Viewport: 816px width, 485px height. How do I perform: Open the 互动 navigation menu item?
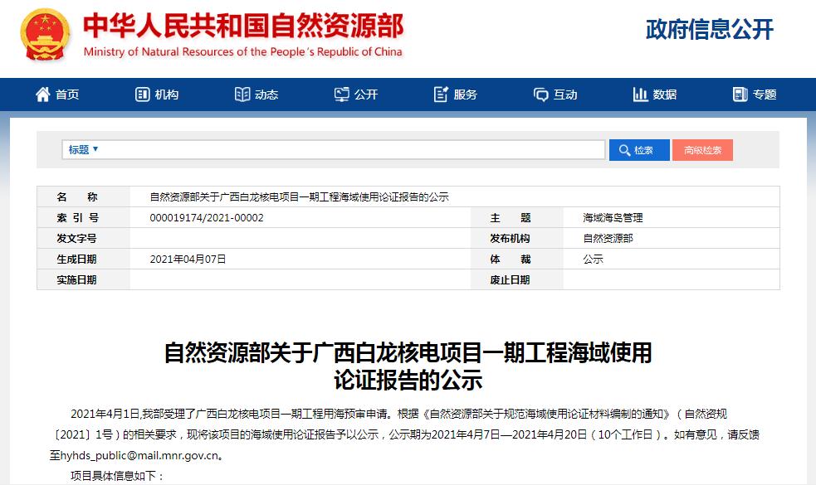[565, 95]
